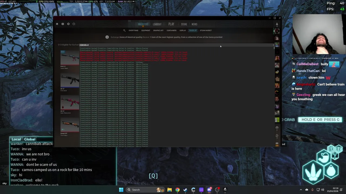The image size is (346, 194).
Task: Open the blue C-shaped taskbar app
Action: click(x=193, y=190)
